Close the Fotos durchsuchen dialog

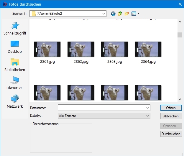pyautogui.click(x=180, y=4)
